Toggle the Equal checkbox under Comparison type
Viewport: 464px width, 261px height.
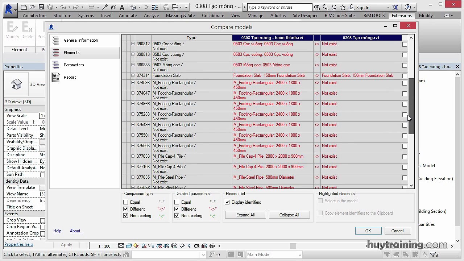click(126, 202)
